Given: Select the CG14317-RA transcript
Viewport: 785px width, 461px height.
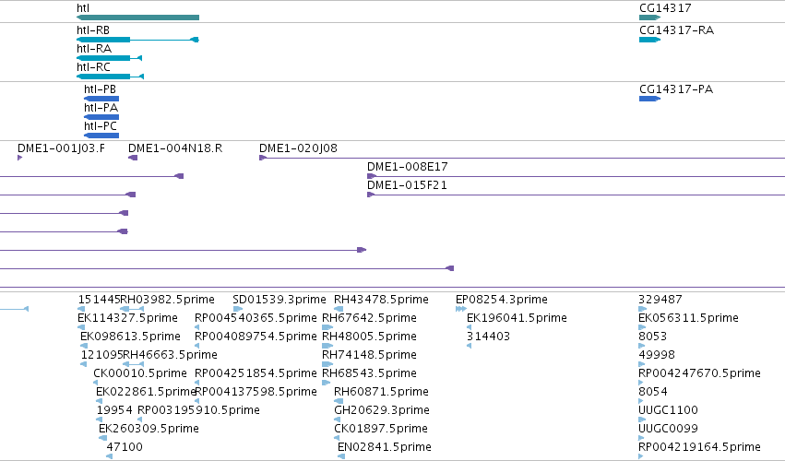Looking at the screenshot, I should pos(649,40).
